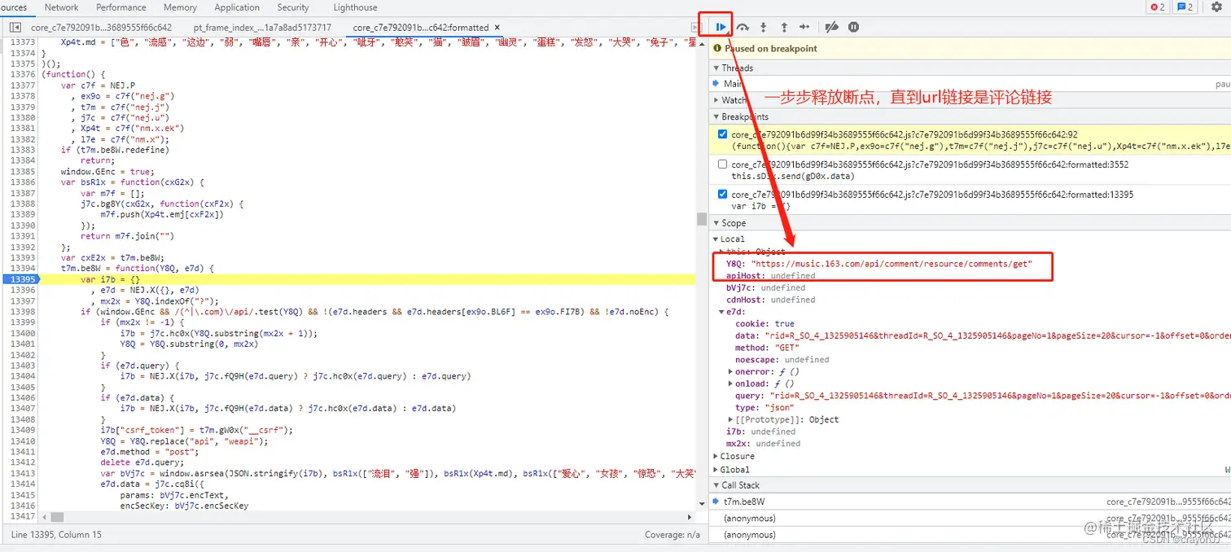
Task: Click the Paused on breakpoint banner
Action: [970, 48]
